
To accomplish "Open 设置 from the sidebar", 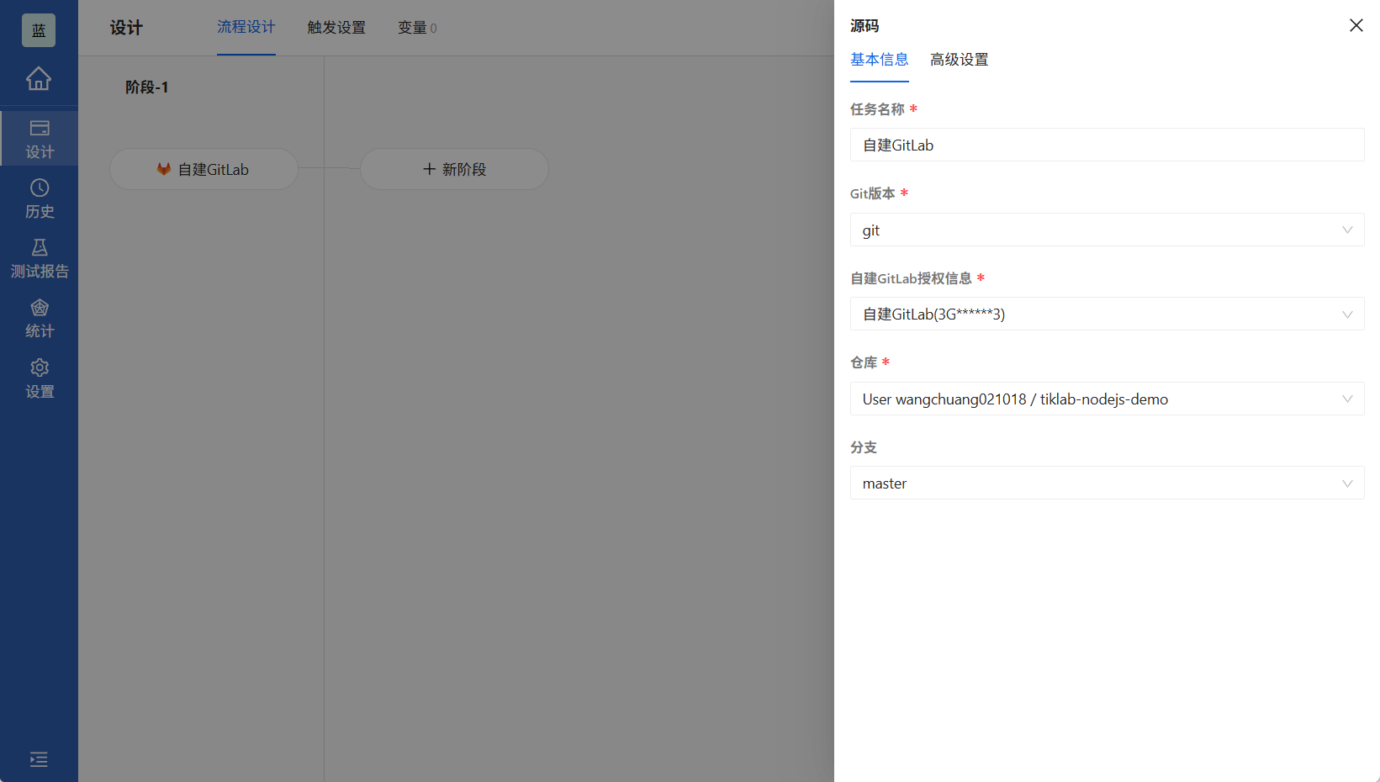I will click(39, 377).
